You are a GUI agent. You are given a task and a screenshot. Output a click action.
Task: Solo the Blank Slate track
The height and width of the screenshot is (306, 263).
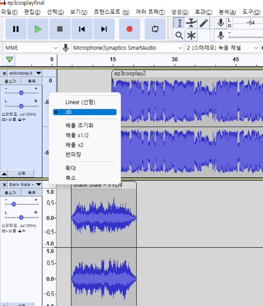click(x=31, y=193)
